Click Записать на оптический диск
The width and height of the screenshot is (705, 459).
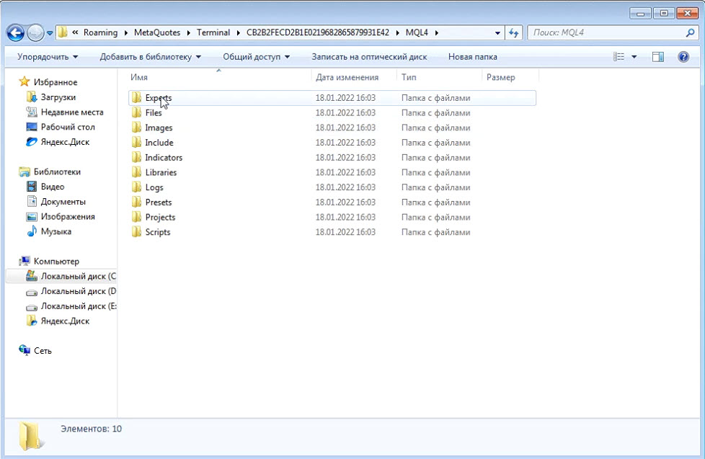tap(369, 57)
